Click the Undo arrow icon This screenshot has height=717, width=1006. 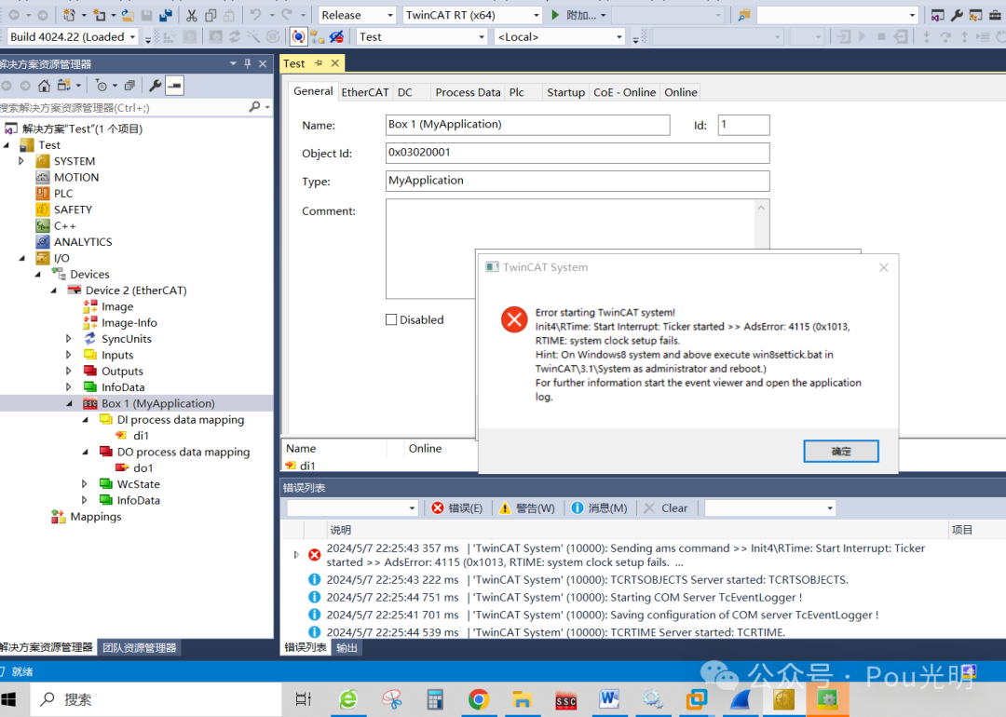[255, 15]
